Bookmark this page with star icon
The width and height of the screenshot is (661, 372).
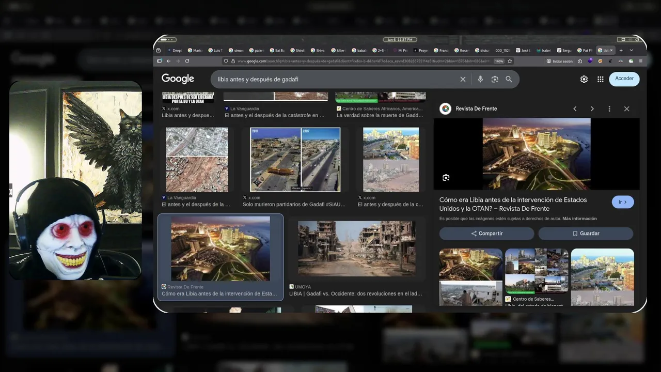[x=510, y=61]
